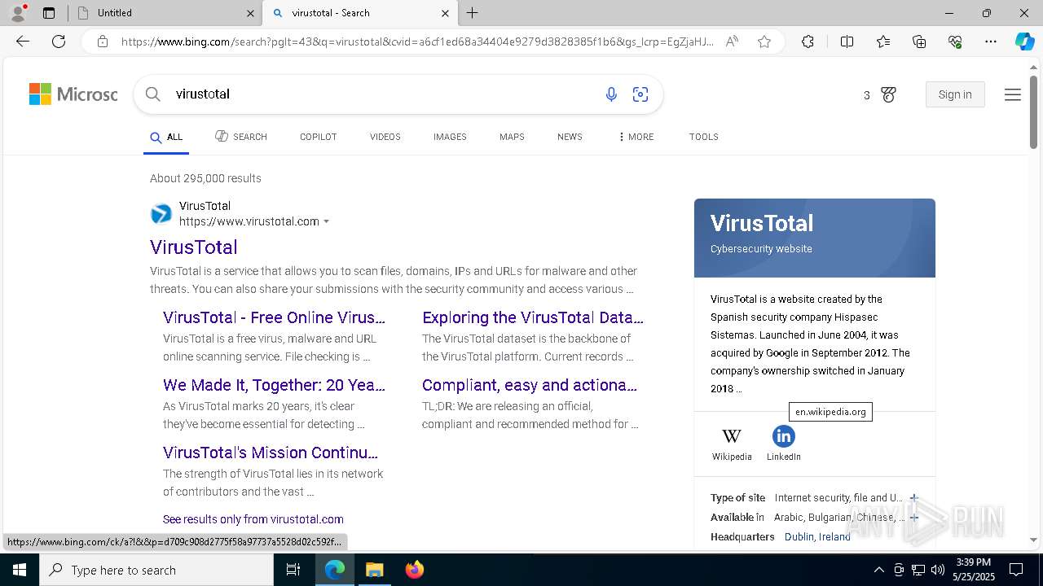Click the browser address bar URL

tap(417, 42)
